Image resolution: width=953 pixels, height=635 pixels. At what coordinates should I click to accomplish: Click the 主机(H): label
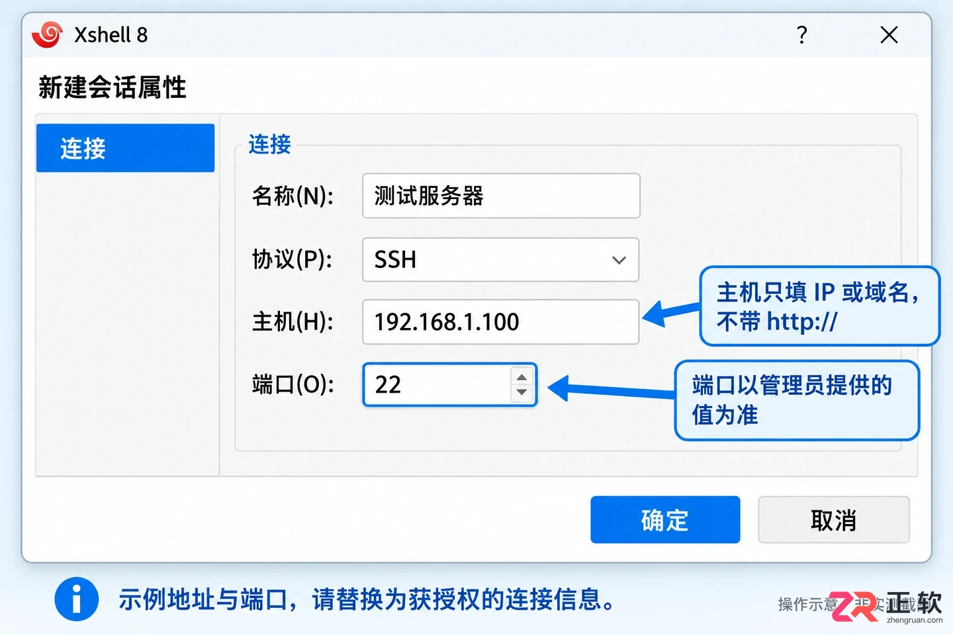coord(293,322)
